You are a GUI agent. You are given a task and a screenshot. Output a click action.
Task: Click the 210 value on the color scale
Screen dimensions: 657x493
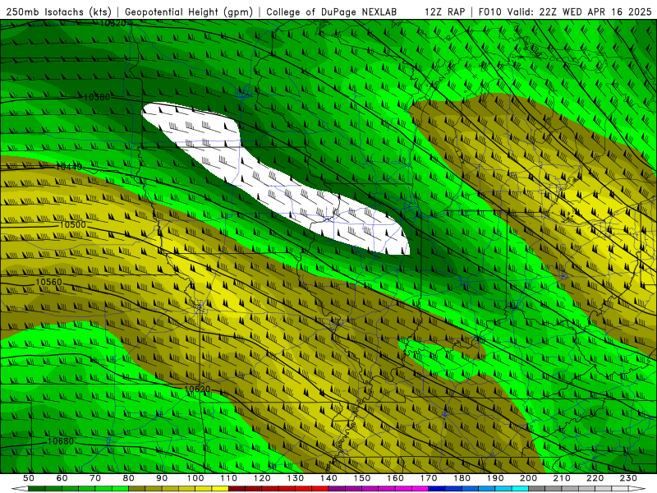[x=562, y=478]
